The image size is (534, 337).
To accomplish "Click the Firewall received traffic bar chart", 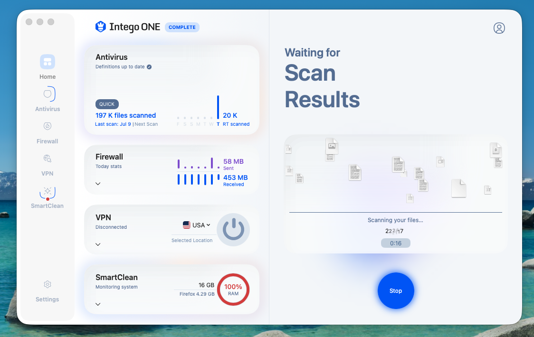I will pos(199,179).
